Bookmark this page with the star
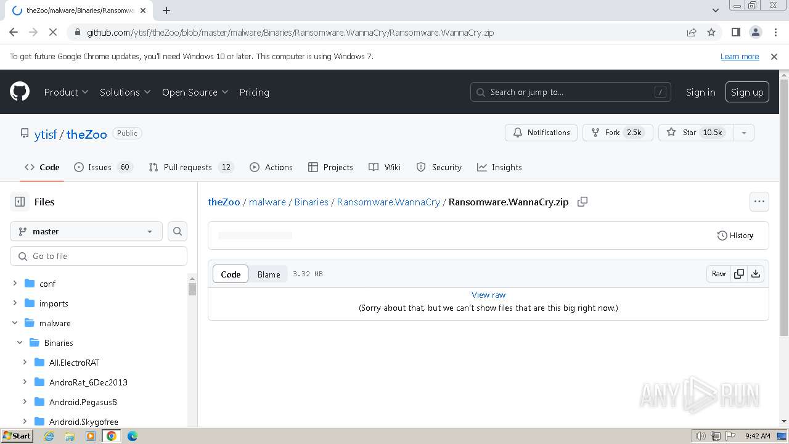Screen dimensions: 789x444 pos(711,32)
